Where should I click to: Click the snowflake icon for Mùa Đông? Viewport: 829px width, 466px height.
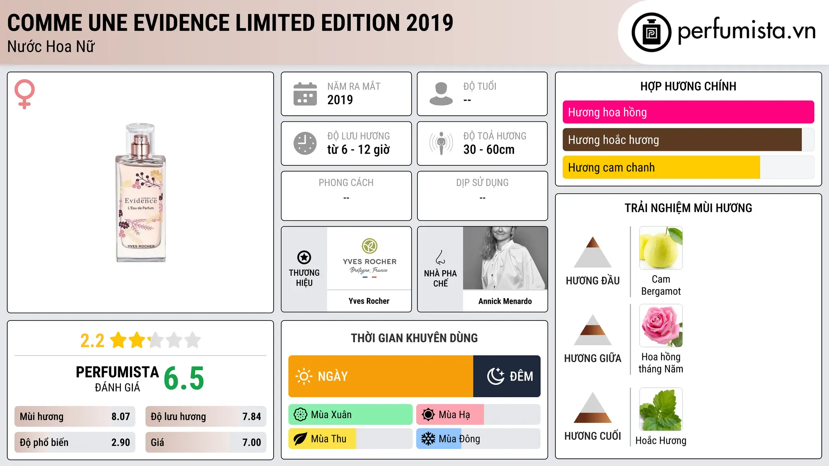tap(428, 439)
